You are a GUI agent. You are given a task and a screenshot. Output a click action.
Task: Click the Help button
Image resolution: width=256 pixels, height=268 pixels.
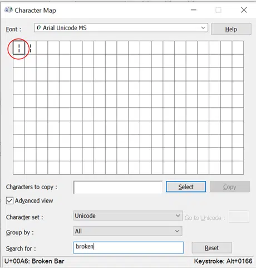pyautogui.click(x=231, y=29)
